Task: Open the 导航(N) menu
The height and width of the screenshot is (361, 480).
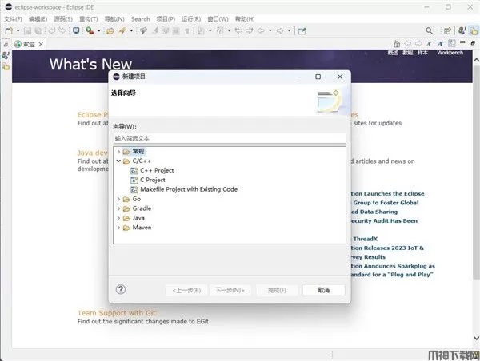Action: [114, 19]
